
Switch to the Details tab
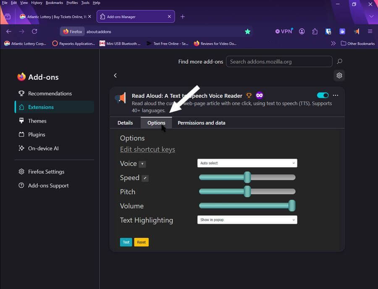(x=125, y=123)
